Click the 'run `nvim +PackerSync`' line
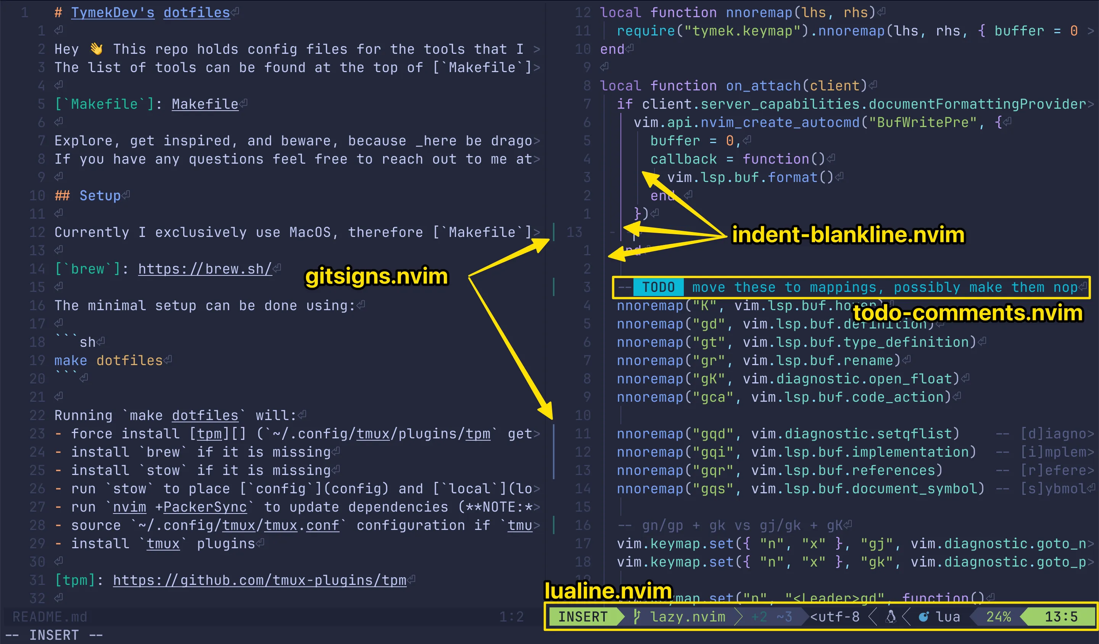Screen dimensions: 1099x644 297,507
